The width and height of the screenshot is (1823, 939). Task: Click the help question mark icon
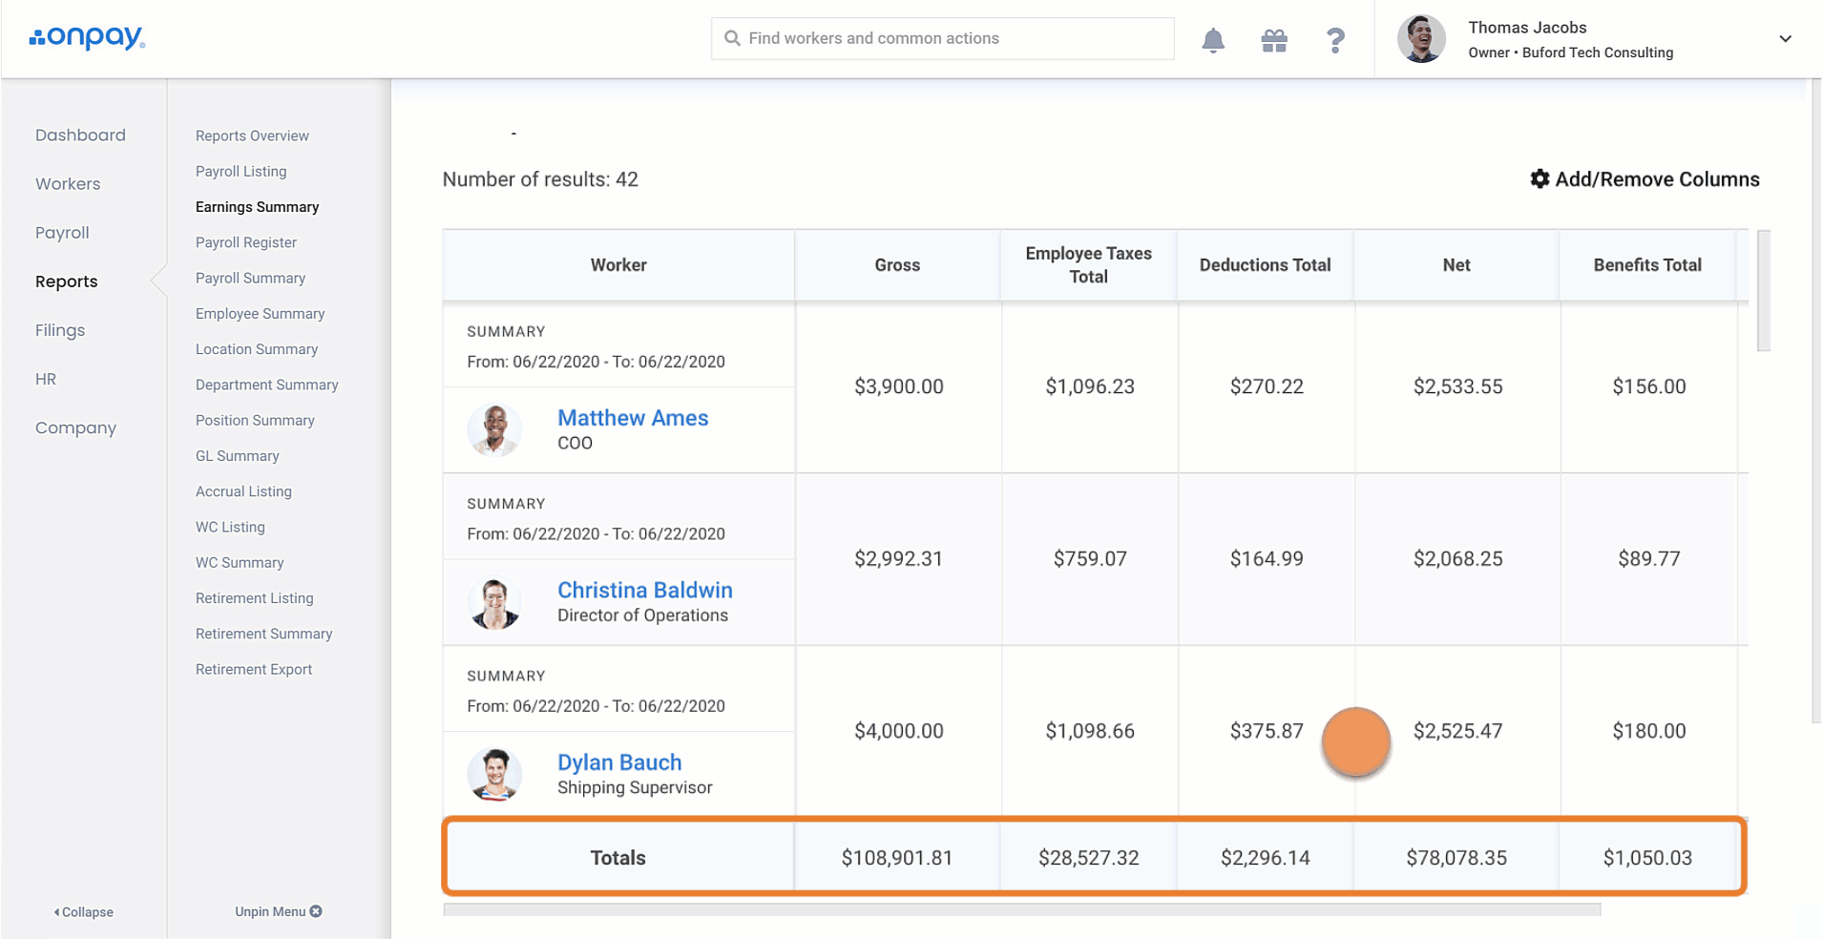[1335, 40]
